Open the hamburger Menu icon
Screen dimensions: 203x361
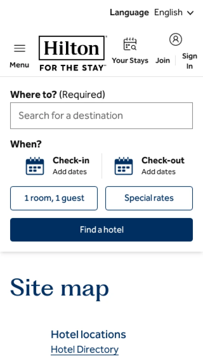coord(19,48)
